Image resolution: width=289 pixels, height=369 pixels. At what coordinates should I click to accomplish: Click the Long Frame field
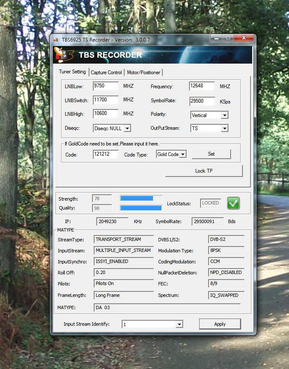tap(124, 295)
